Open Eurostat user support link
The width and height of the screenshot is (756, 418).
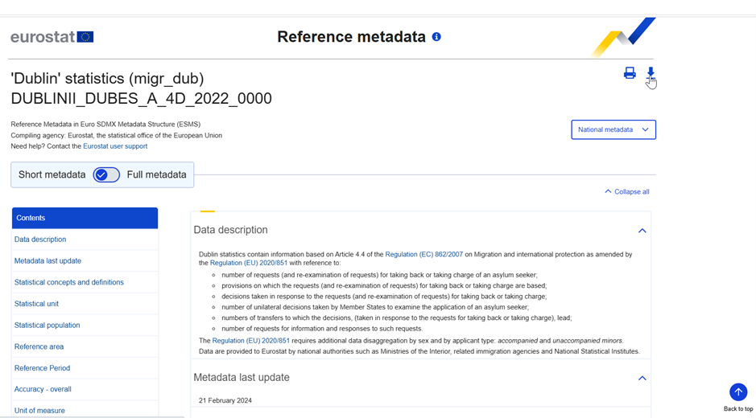tap(115, 146)
